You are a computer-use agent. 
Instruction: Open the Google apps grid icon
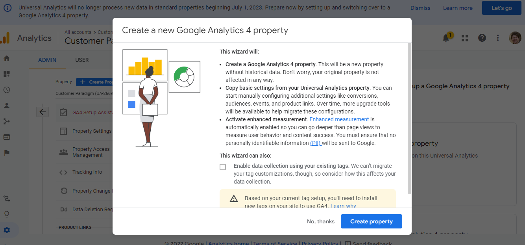pos(465,38)
